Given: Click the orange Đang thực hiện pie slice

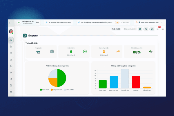Looking at the screenshot, I should click(53, 82).
